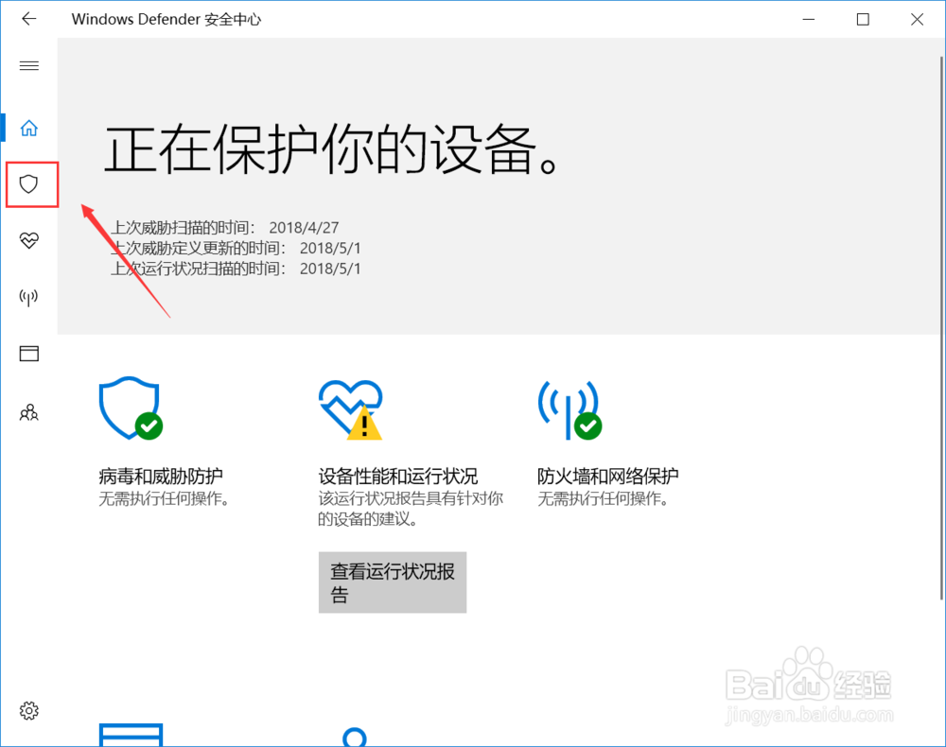Click the partially visible family options icon

point(355,738)
